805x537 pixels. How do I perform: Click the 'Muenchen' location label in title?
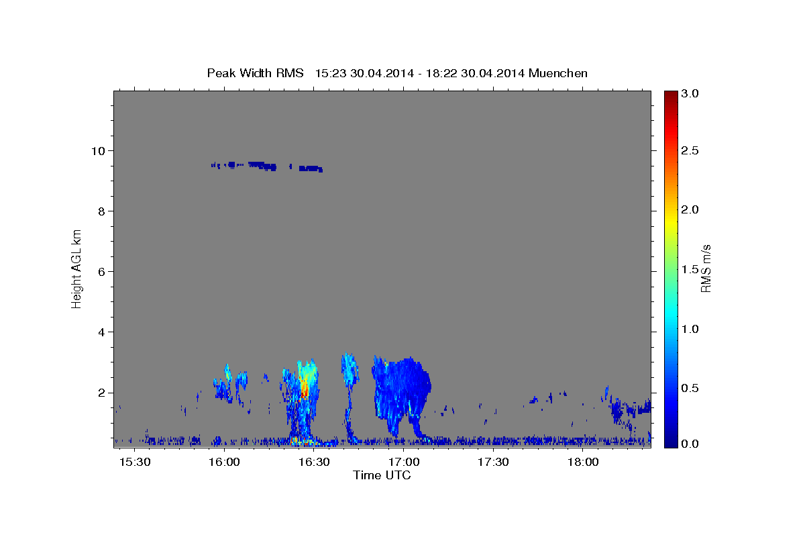(558, 72)
